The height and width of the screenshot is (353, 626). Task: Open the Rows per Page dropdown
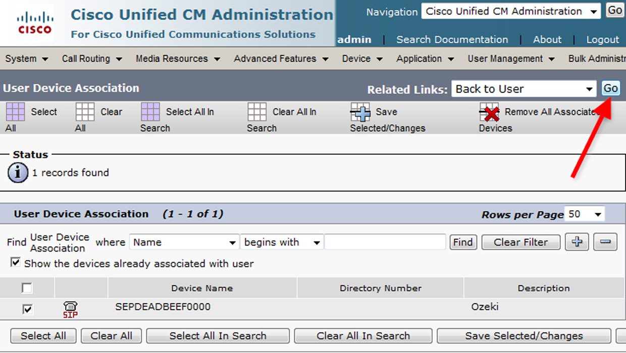point(585,214)
